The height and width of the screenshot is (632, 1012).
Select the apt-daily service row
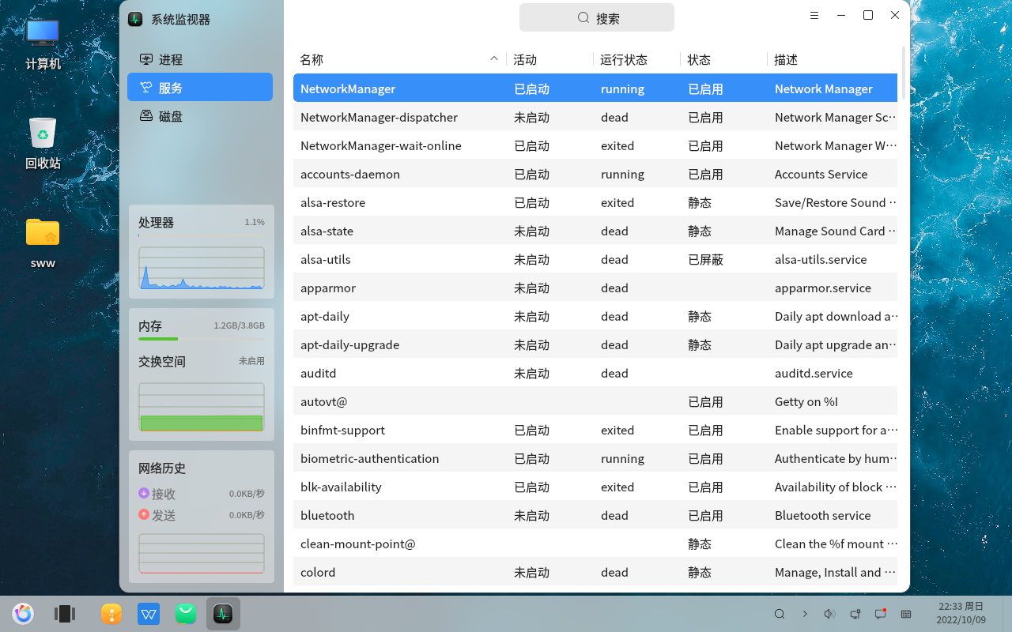[x=595, y=315]
